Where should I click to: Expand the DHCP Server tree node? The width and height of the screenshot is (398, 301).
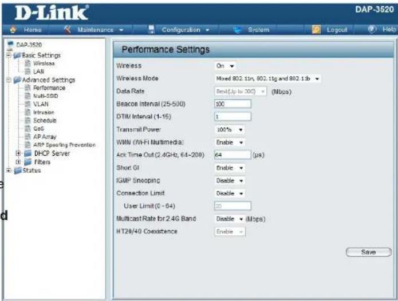[x=18, y=153]
